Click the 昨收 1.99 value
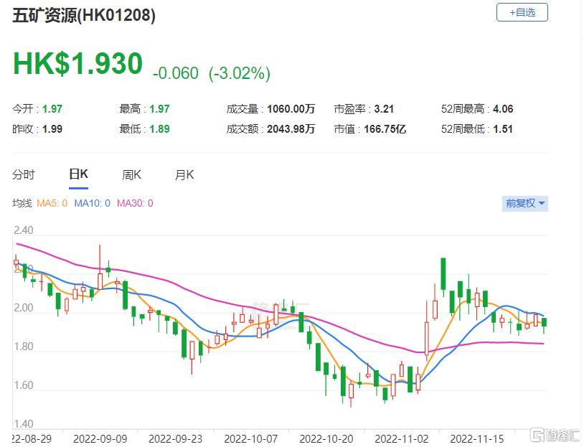Viewport: 584px width, 447px height. 52,129
